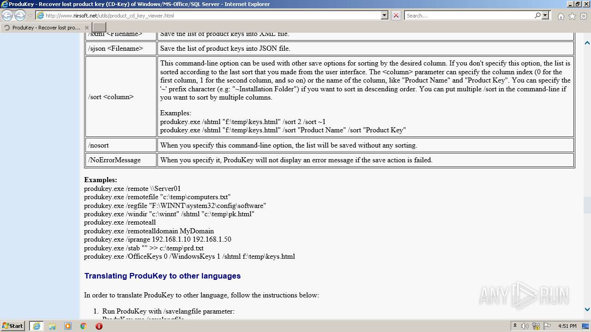This screenshot has width=591, height=332.
Task: Click the Internet Explorer logo in title bar
Action: pyautogui.click(x=5, y=4)
